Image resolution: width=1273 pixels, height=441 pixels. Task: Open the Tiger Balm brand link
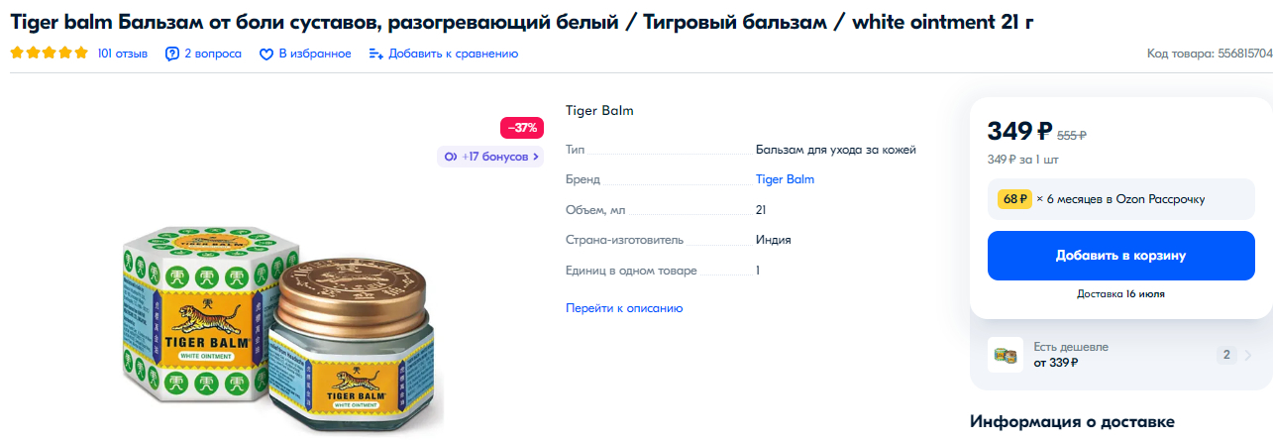tap(785, 179)
